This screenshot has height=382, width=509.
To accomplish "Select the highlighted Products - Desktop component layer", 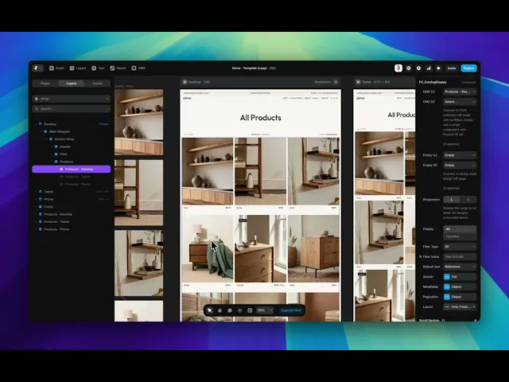I will (x=72, y=170).
